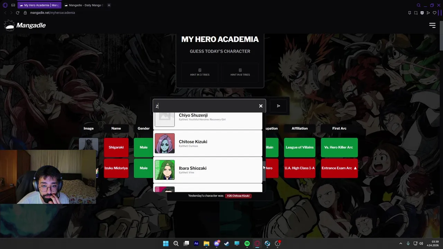Click the Mangadle logo
The image size is (443, 249).
click(x=25, y=25)
